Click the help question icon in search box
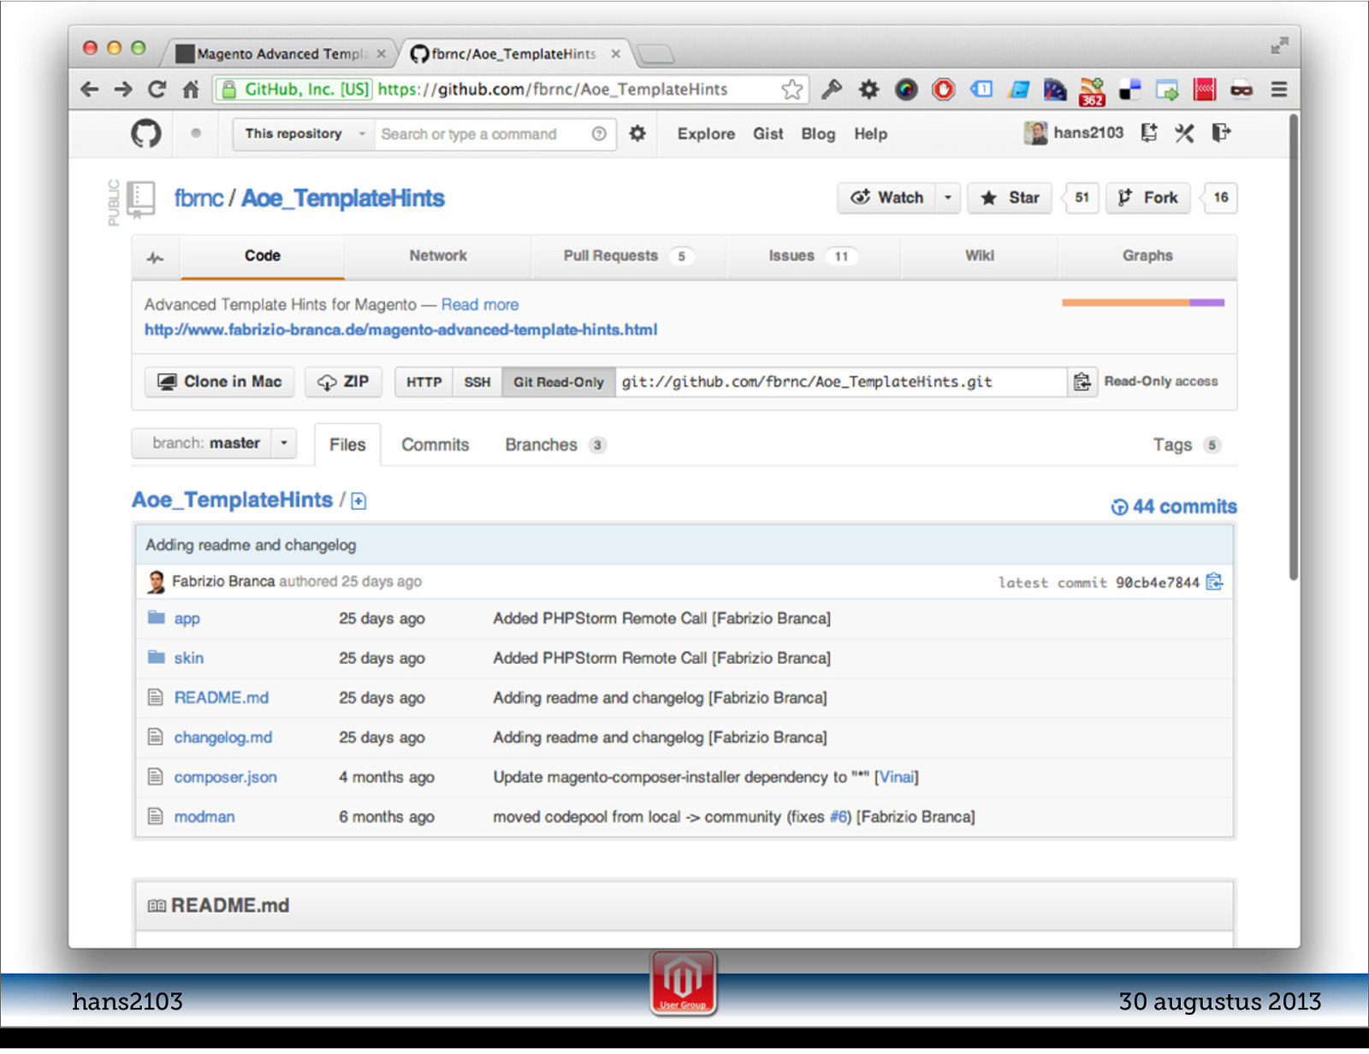 point(599,133)
